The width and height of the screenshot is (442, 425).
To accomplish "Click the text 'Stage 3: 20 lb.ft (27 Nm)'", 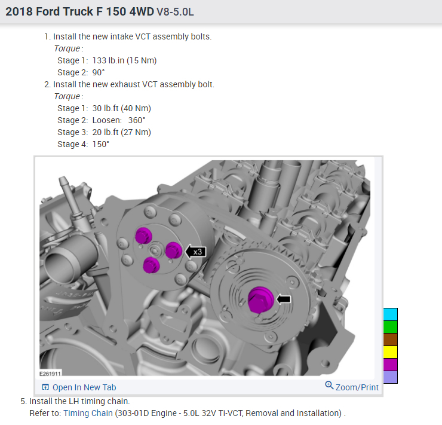I will 104,132.
